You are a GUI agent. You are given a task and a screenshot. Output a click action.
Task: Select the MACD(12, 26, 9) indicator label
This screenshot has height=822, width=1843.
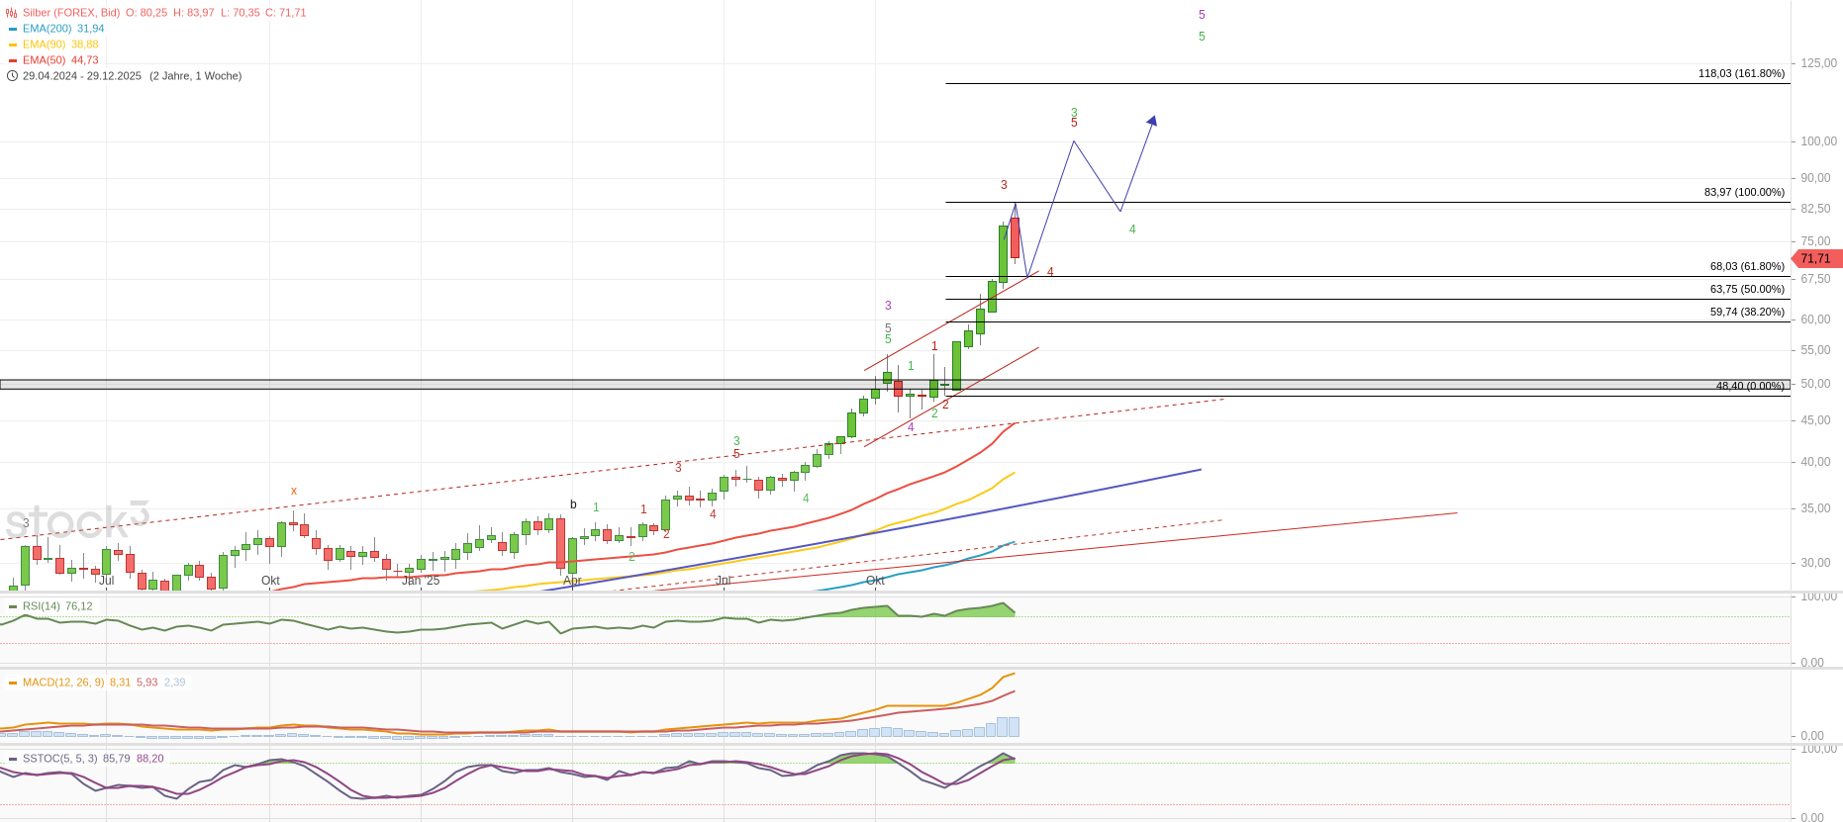[x=63, y=683]
